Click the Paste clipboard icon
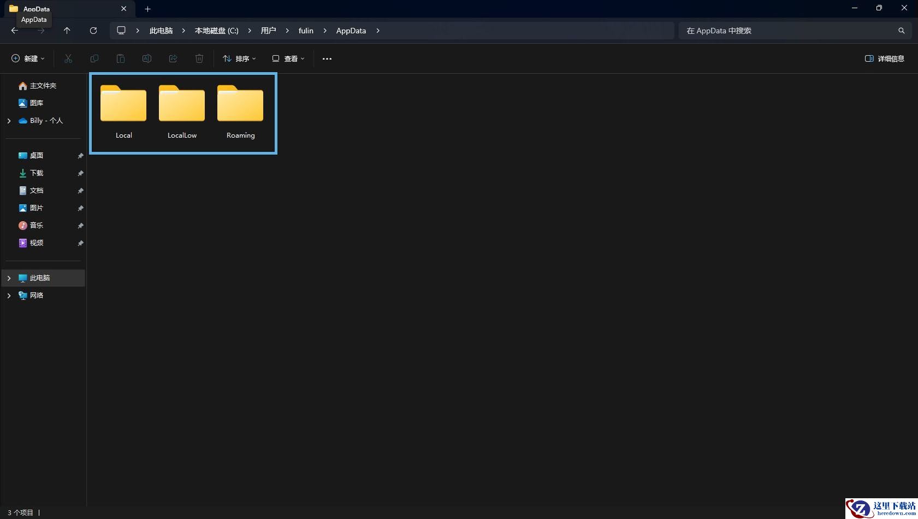This screenshot has width=918, height=519. tap(121, 58)
